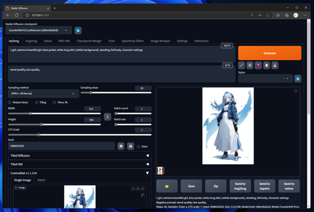Clear the selected styles
The height and width of the screenshot is (212, 314).
(x=284, y=79)
